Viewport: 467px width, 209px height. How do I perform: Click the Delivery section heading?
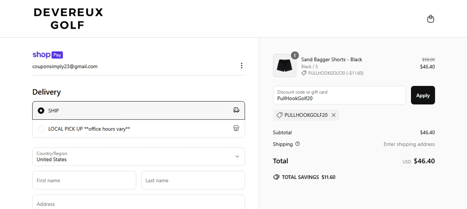tap(46, 92)
